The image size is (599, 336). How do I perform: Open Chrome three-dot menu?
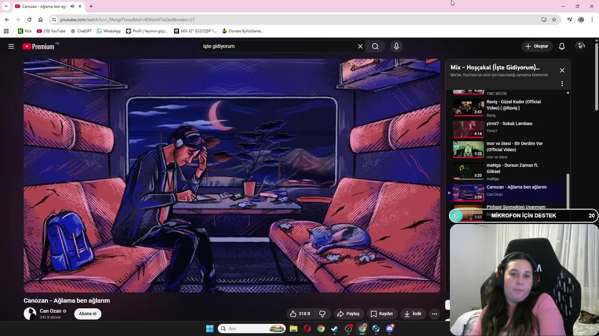(x=592, y=20)
